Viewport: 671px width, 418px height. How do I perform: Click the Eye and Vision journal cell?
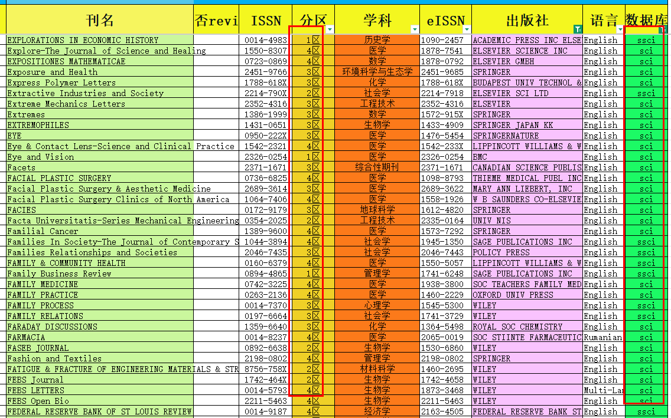[x=41, y=157]
